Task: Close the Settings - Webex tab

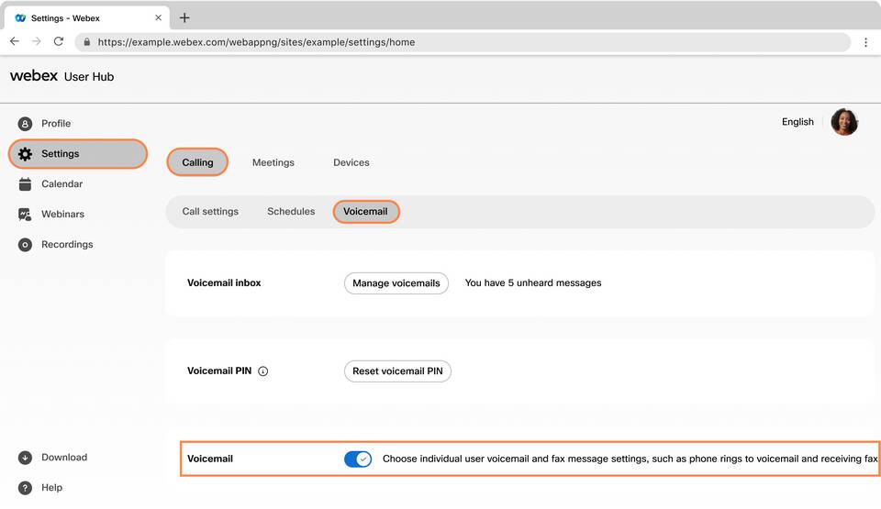Action: click(x=159, y=18)
